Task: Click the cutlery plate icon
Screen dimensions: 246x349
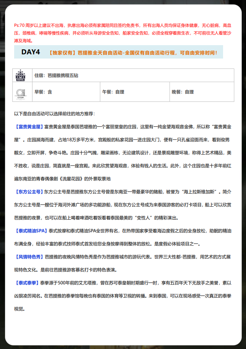Action: point(20,92)
